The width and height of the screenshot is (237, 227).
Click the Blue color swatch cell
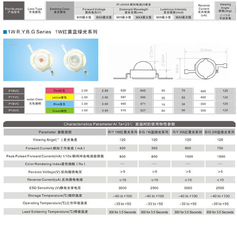[59, 104]
